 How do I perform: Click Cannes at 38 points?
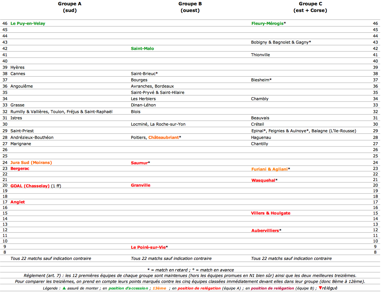pyautogui.click(x=18, y=74)
